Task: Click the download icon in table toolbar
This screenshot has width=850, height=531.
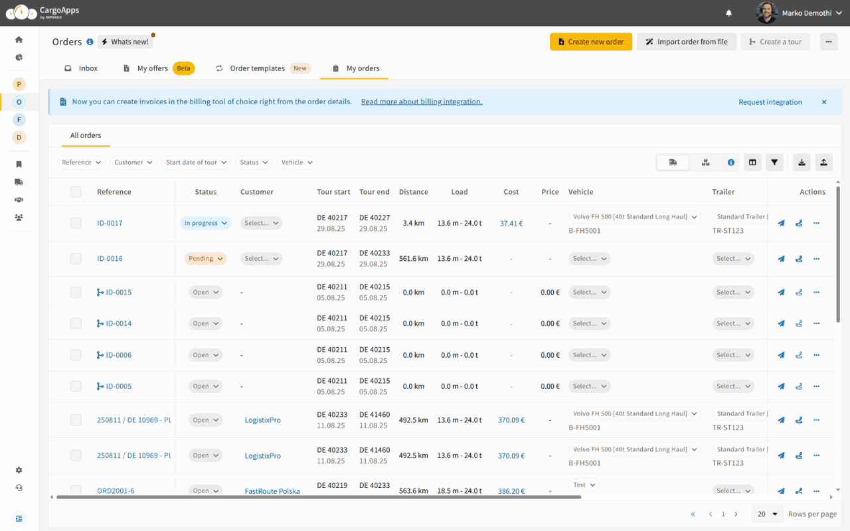Action: 802,163
